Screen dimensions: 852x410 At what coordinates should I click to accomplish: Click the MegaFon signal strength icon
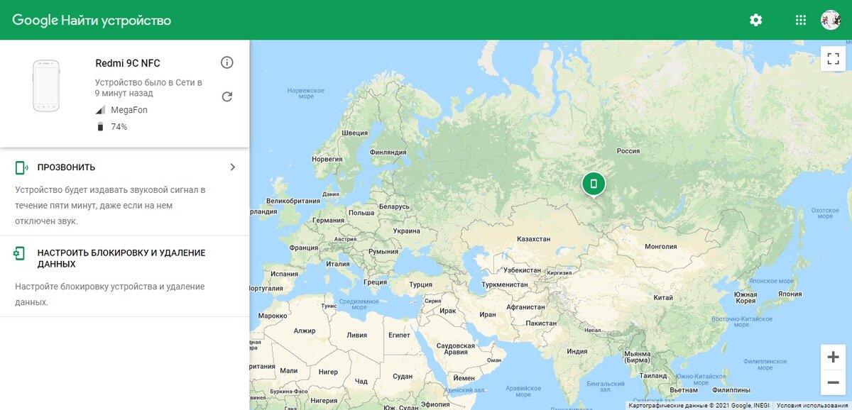tap(99, 110)
